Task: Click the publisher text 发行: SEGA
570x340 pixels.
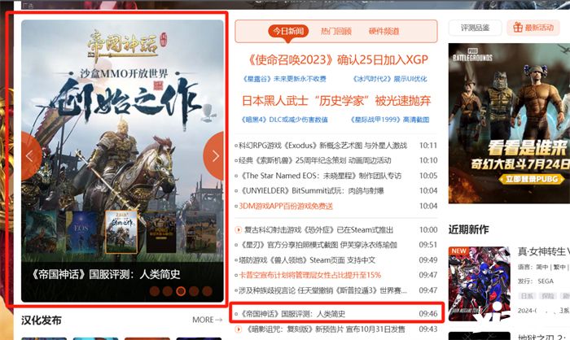Action: (536, 281)
